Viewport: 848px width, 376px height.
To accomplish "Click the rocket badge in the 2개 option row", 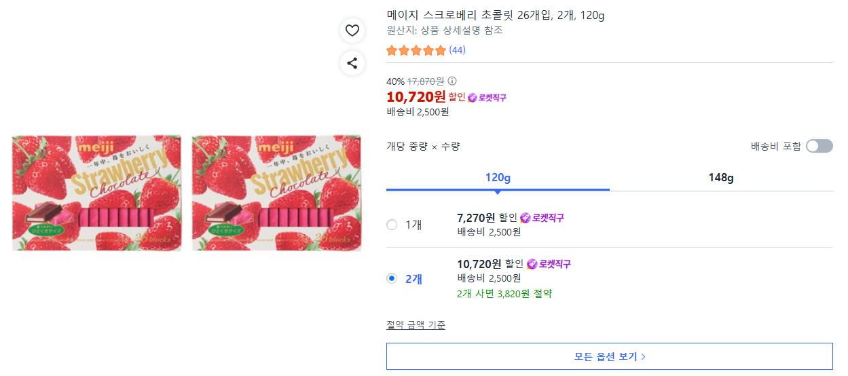I will [x=549, y=264].
